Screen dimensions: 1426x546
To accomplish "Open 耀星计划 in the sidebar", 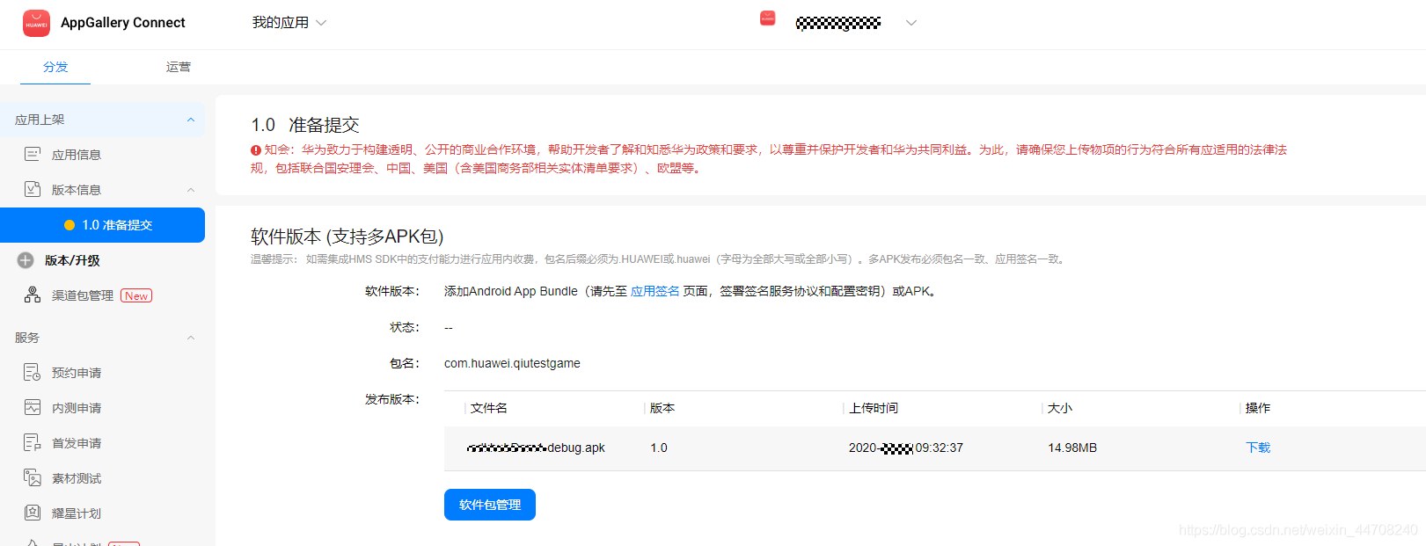I will (x=77, y=513).
